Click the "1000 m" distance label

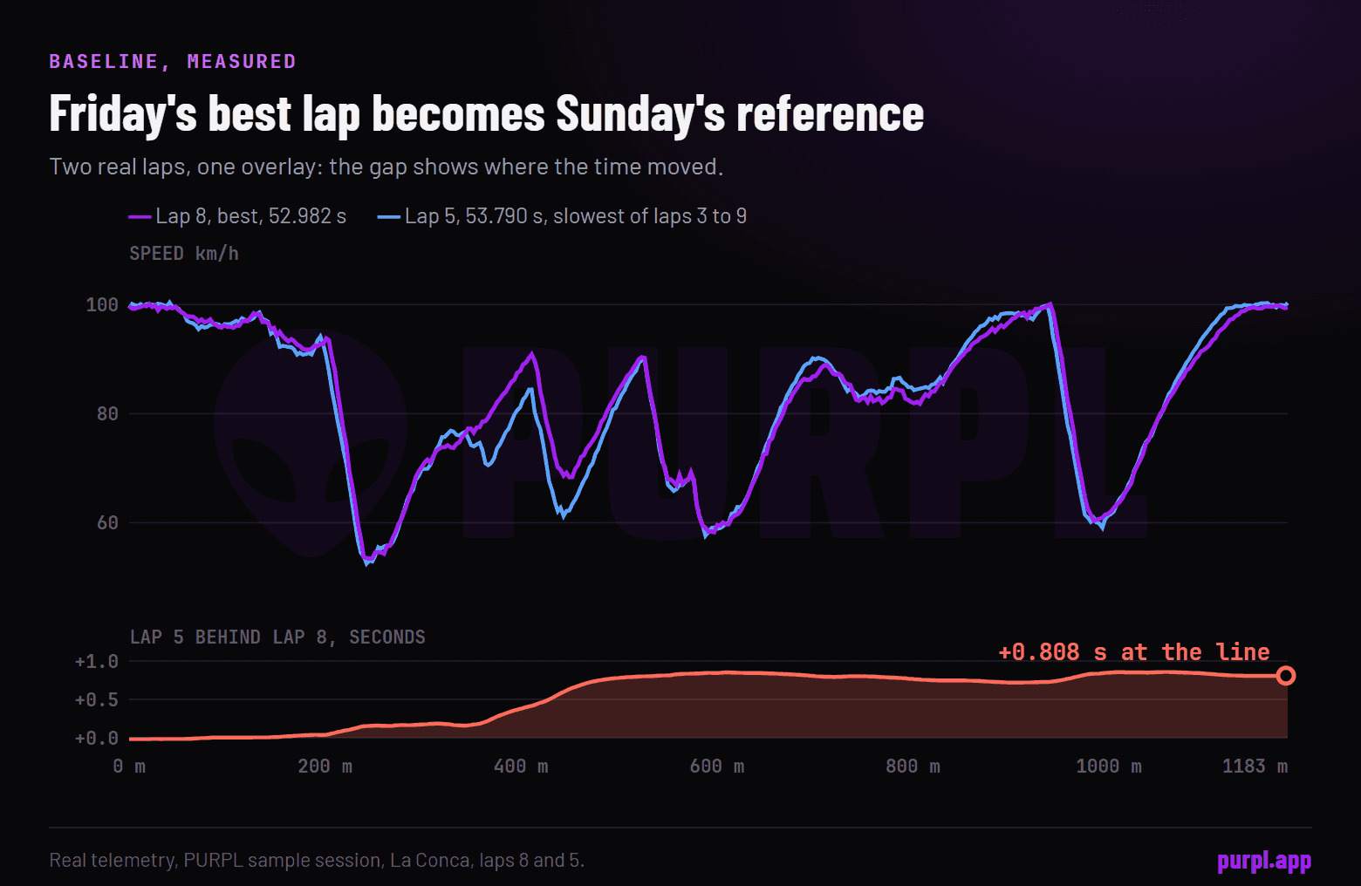point(1109,767)
